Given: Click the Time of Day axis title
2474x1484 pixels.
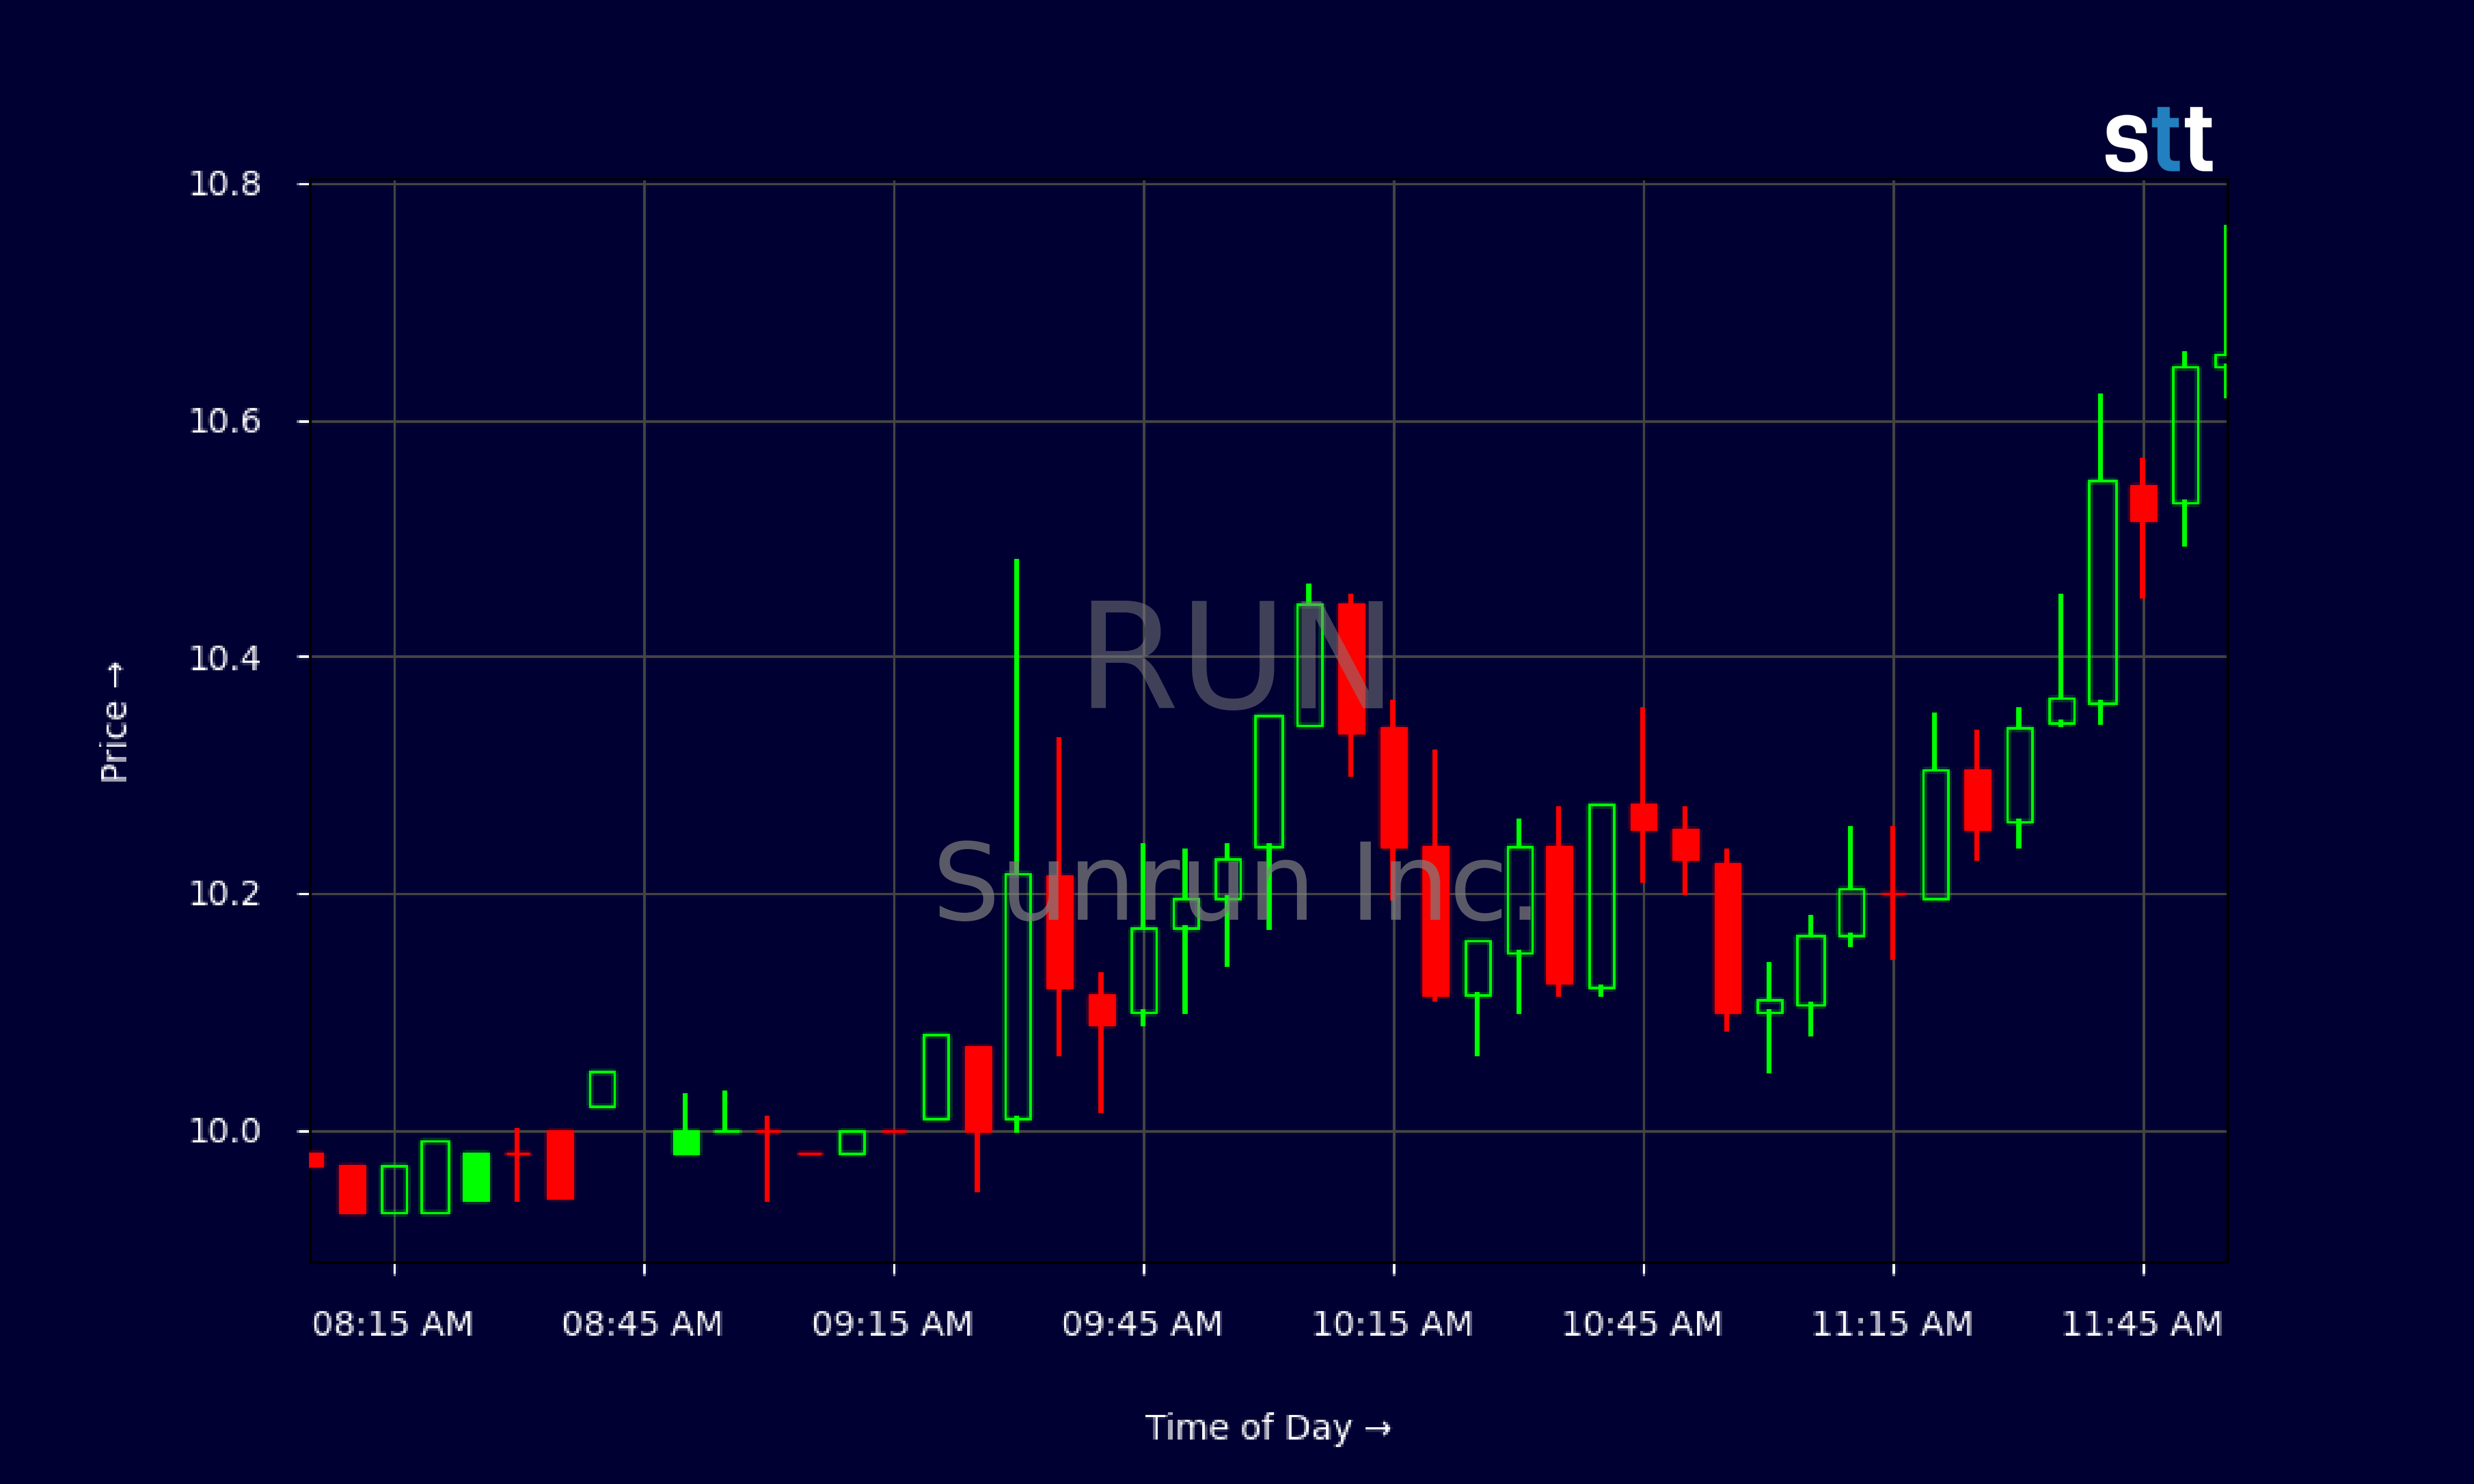Looking at the screenshot, I should tap(1268, 1427).
